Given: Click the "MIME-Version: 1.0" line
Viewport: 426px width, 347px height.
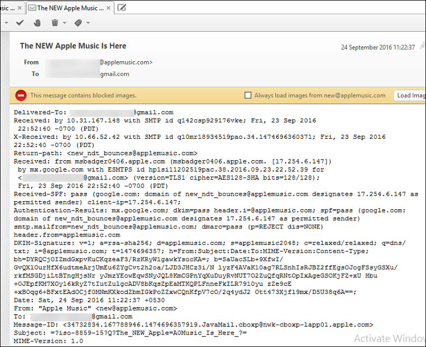Looking at the screenshot, I should pos(49,341).
